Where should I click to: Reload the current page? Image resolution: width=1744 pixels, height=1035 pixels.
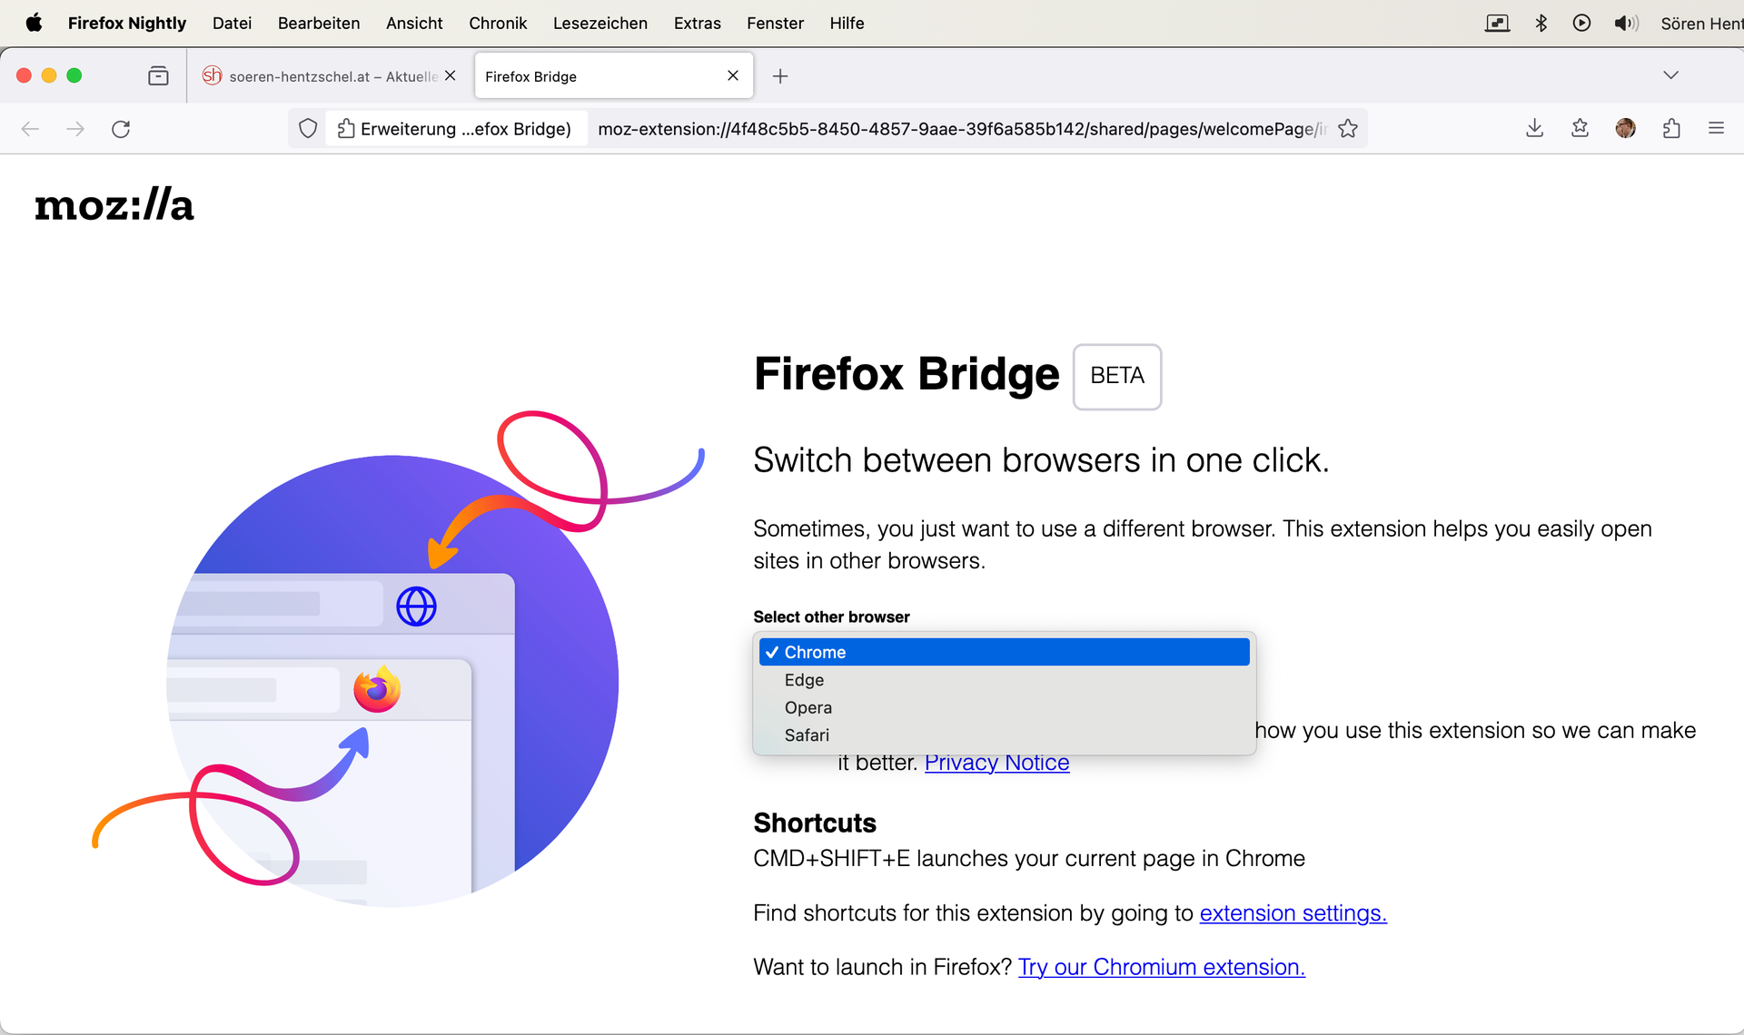point(121,129)
